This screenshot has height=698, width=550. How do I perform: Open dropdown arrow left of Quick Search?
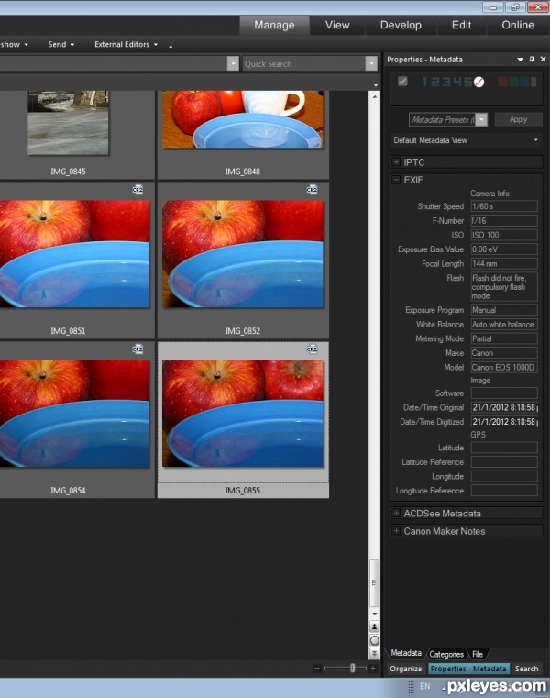(233, 63)
